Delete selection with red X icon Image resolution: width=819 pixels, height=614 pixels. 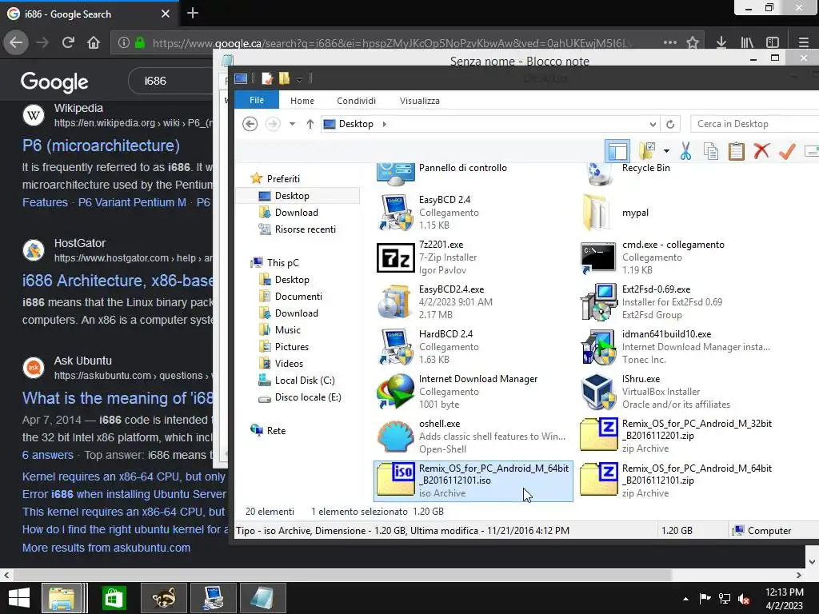coord(761,151)
